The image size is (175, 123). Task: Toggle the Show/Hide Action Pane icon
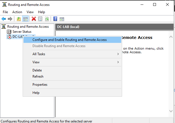[62, 19]
